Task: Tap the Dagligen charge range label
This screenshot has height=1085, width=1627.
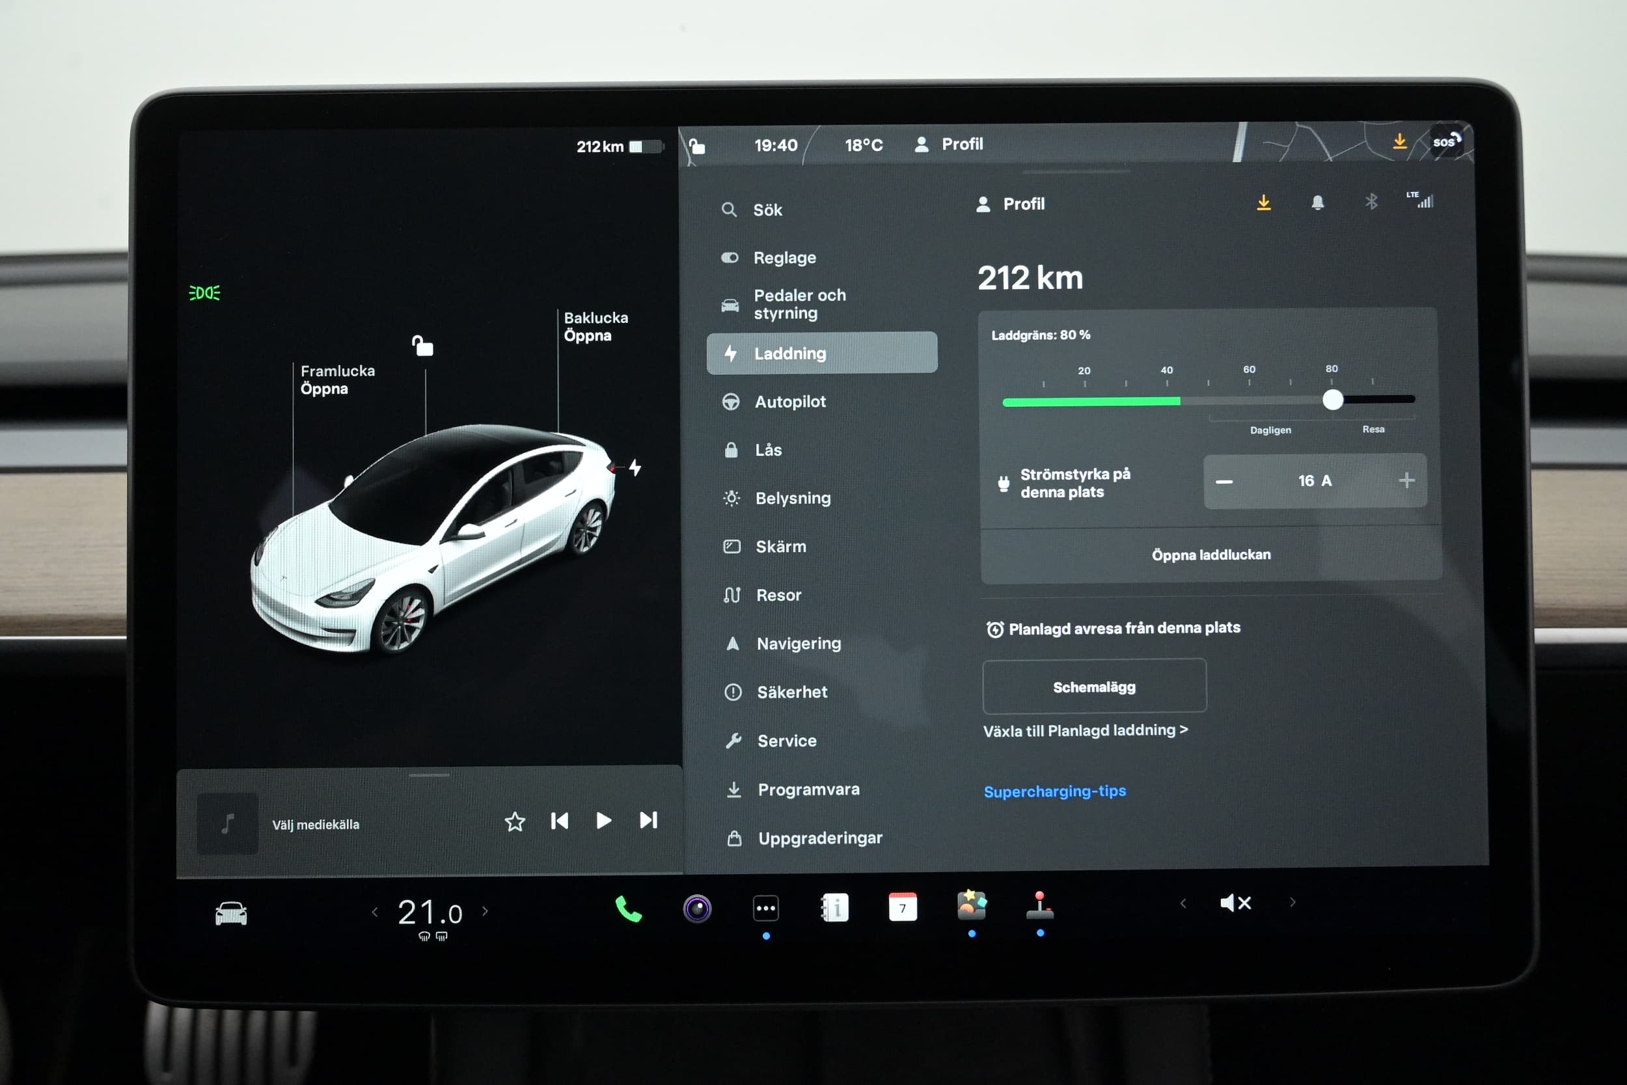Action: [1270, 430]
